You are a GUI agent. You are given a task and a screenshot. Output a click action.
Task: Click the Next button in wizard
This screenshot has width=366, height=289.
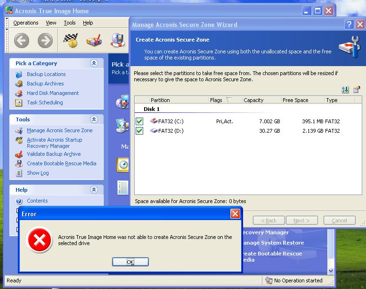point(301,221)
